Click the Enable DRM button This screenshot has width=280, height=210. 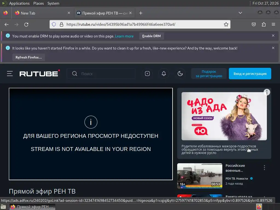[x=151, y=36]
